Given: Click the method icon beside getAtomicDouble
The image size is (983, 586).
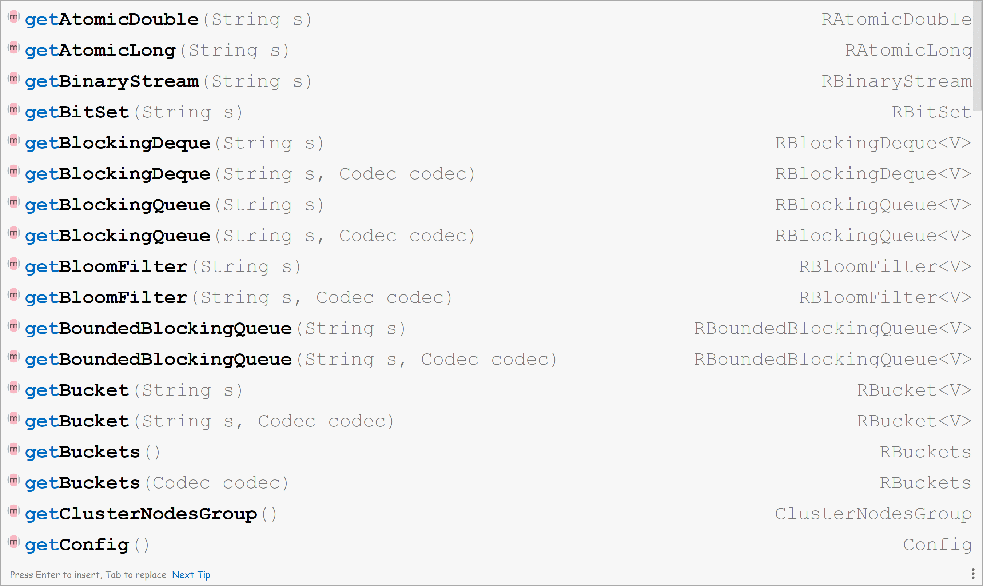Looking at the screenshot, I should (14, 17).
